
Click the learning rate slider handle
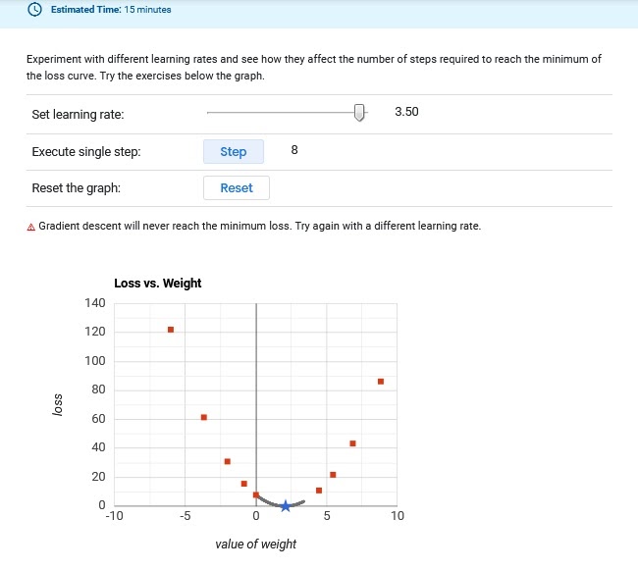click(359, 113)
